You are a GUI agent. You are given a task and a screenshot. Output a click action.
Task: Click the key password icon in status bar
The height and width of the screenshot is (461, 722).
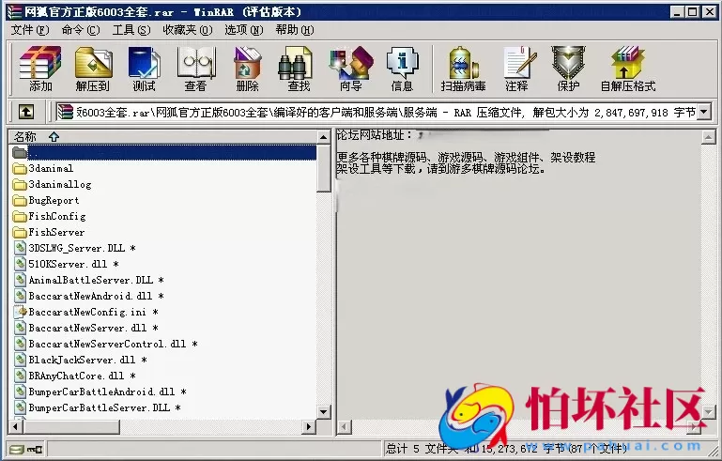pos(35,449)
